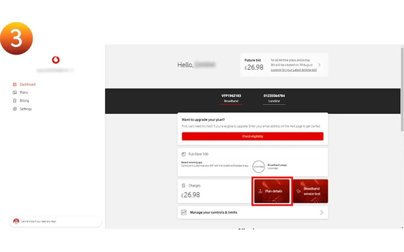Click the Full Fibre 100 plan icon
Viewport: 404px width, 252px height.
(183, 154)
